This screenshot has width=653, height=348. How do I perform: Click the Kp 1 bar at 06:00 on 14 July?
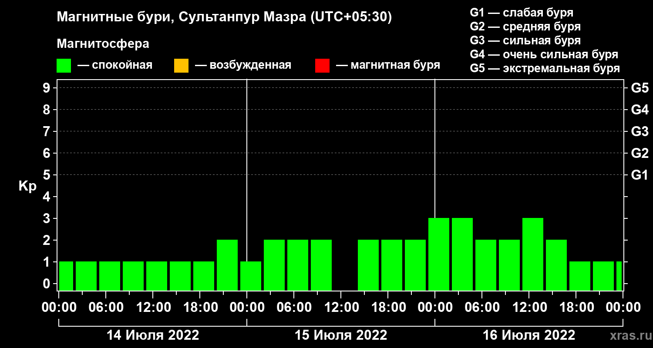pyautogui.click(x=110, y=276)
